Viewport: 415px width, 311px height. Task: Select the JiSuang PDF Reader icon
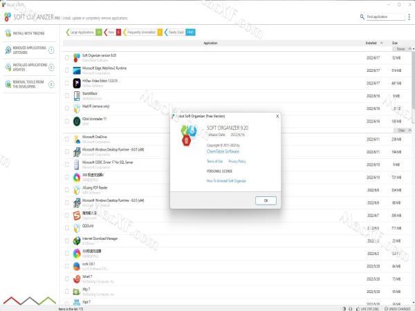pos(77,190)
